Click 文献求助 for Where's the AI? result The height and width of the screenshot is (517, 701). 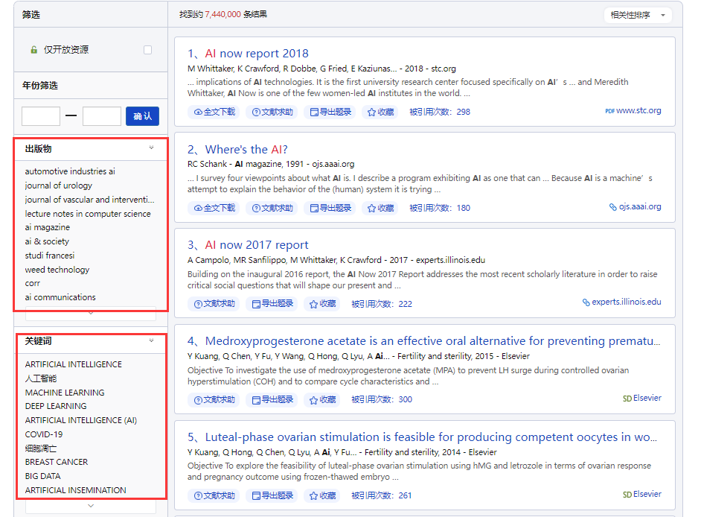click(272, 208)
